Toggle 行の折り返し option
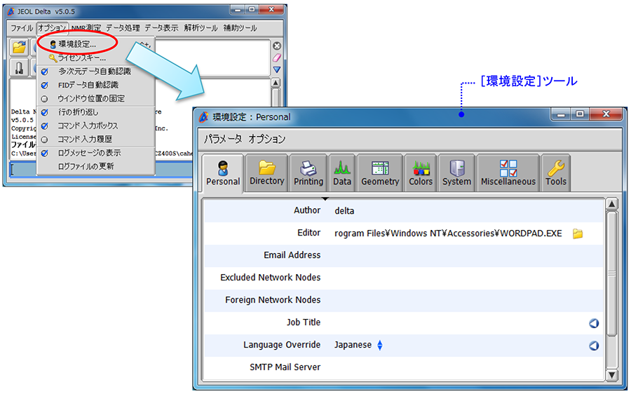The image size is (631, 394). point(78,112)
